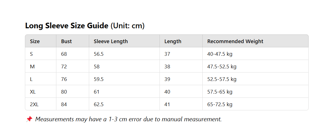Click the 52.5-57.5 kg weight cell

tap(222, 79)
